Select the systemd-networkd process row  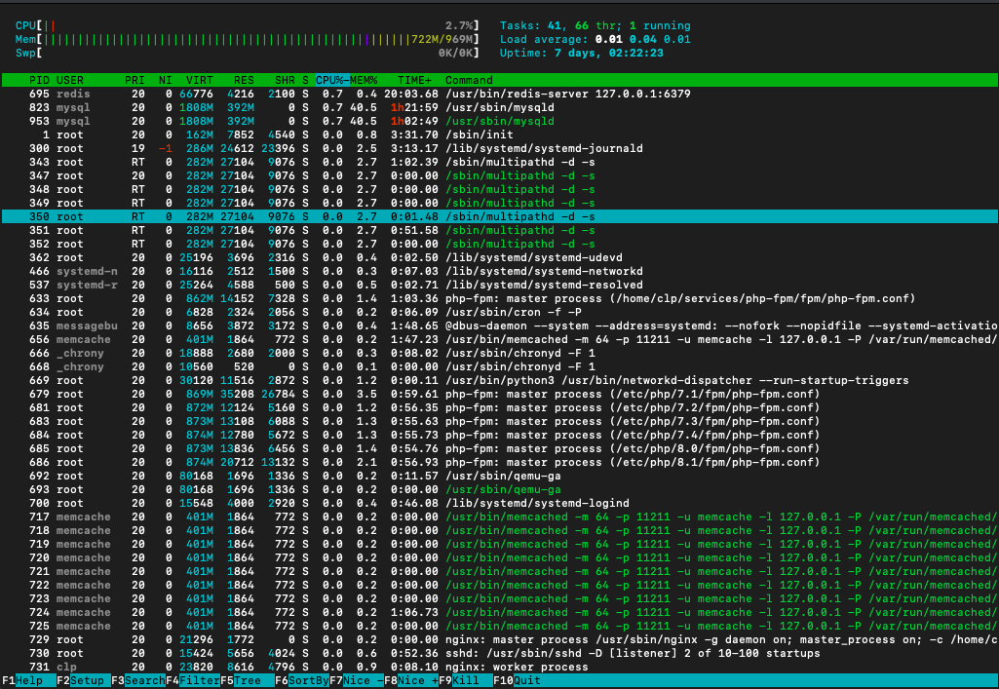(499, 271)
